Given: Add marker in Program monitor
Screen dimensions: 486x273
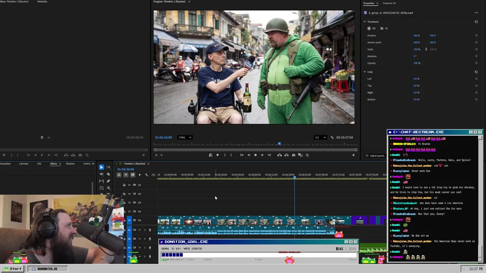Looking at the screenshot, I should (x=218, y=155).
